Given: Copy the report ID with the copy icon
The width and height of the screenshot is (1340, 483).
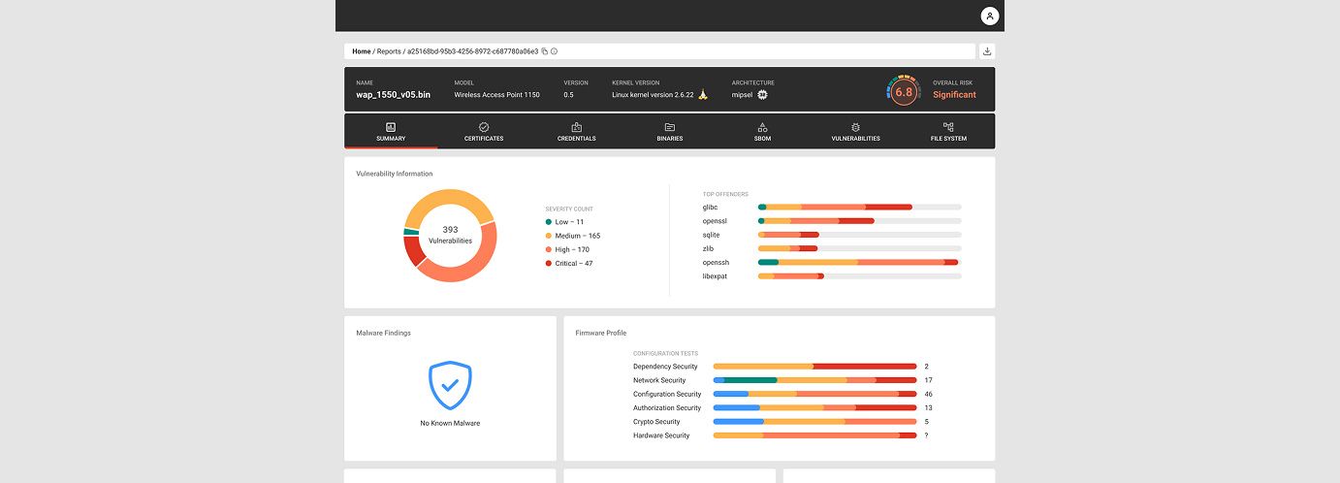Looking at the screenshot, I should pos(544,51).
